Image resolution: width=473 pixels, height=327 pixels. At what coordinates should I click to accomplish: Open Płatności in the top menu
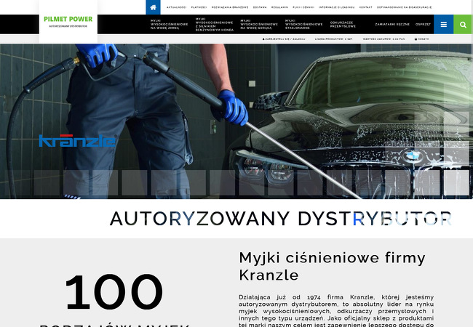(199, 7)
